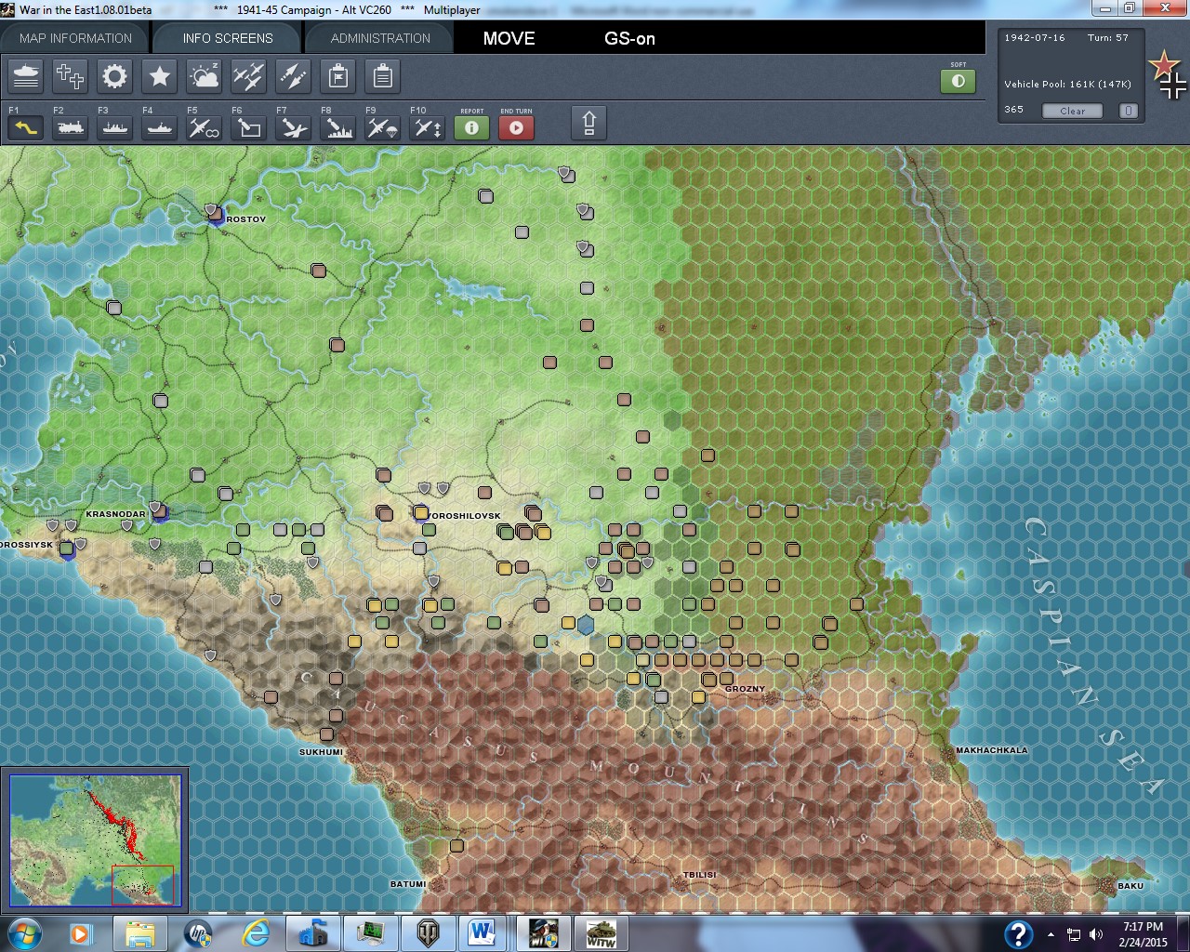
Task: Open the Map Information tab
Action: 75,38
